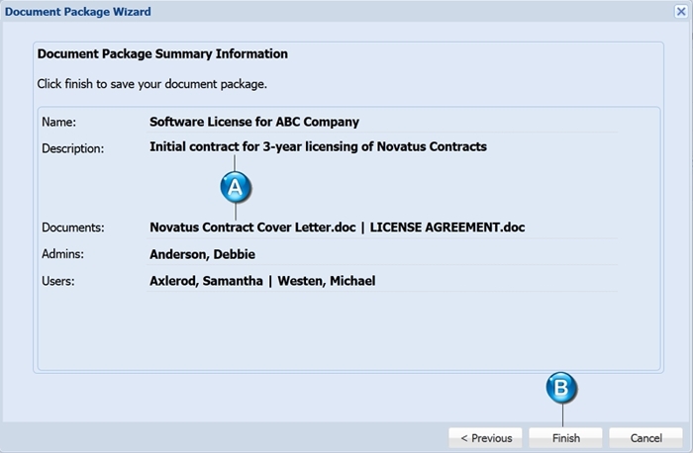
Task: Go back with the Previous button
Action: (485, 438)
